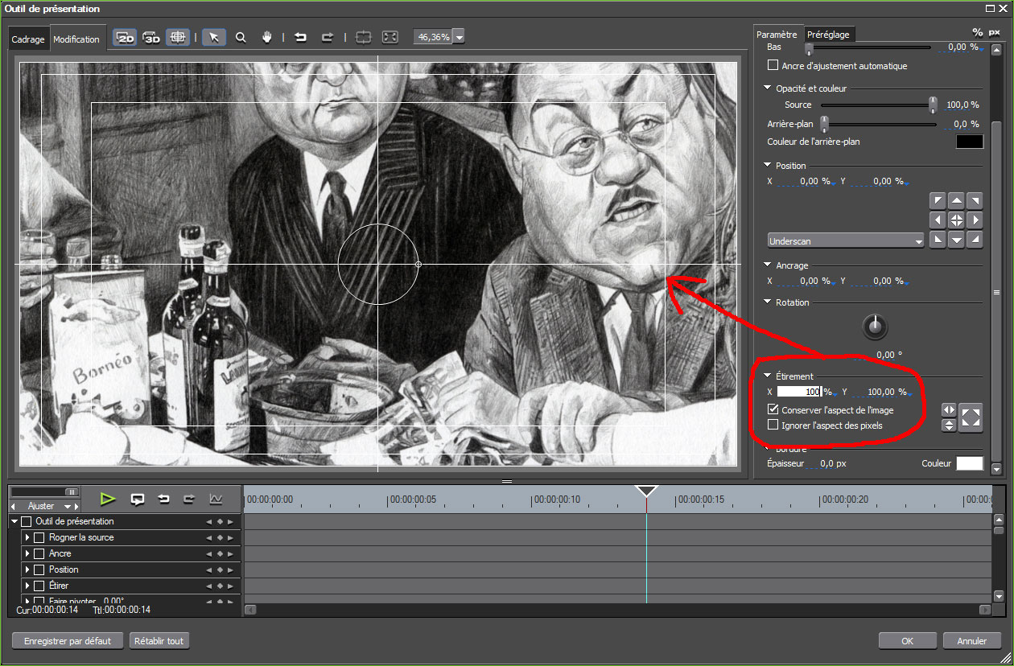Click the Étirement X value field
The image size is (1014, 666).
(799, 392)
